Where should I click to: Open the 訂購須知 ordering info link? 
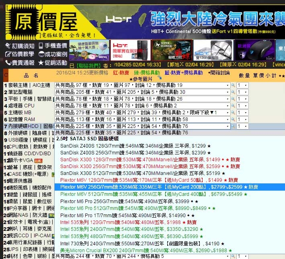coord(20,46)
